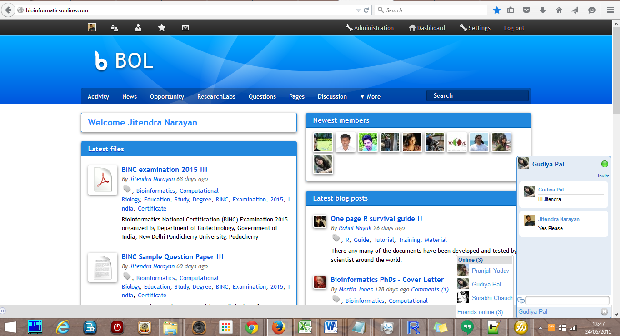Screen dimensions: 621x336
Task: Go to Firefox home page icon
Action: tap(559, 10)
